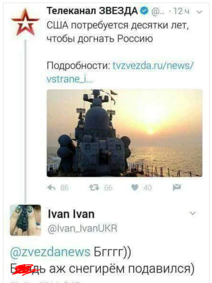212x283 pixels.
Task: Click the envelope direct message icon
Action: [x=177, y=187]
